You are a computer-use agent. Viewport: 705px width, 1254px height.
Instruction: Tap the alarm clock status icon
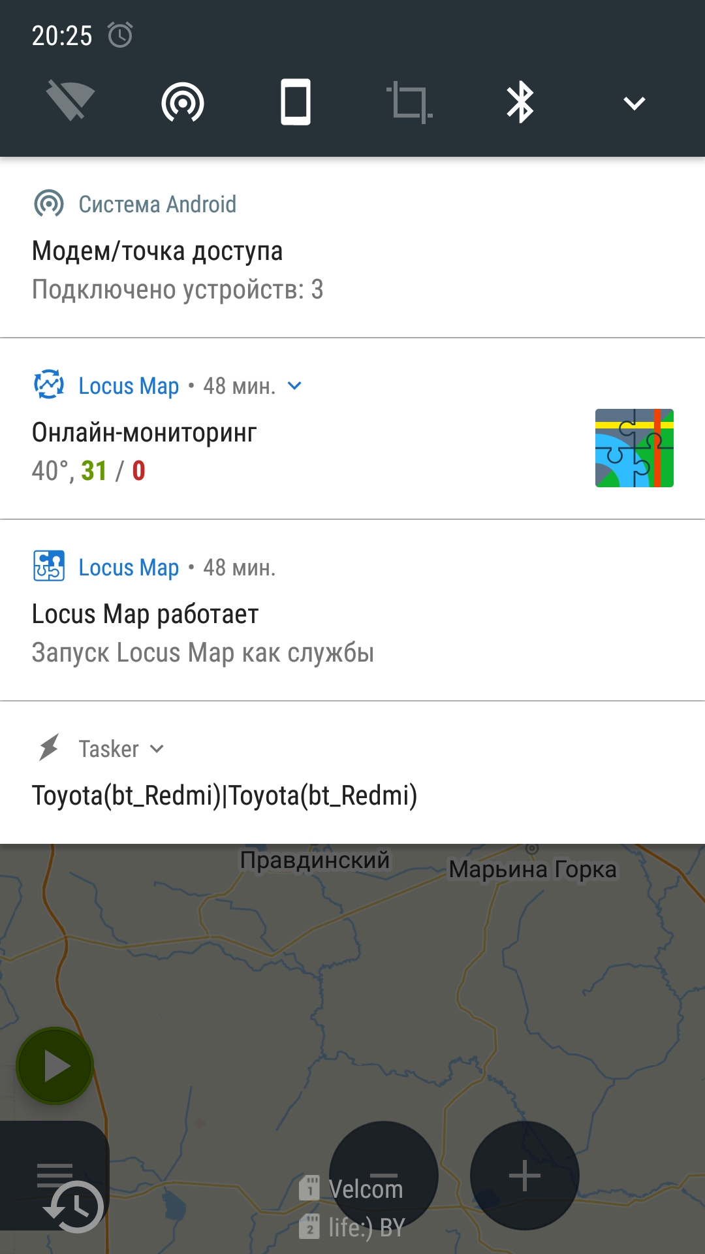click(120, 35)
